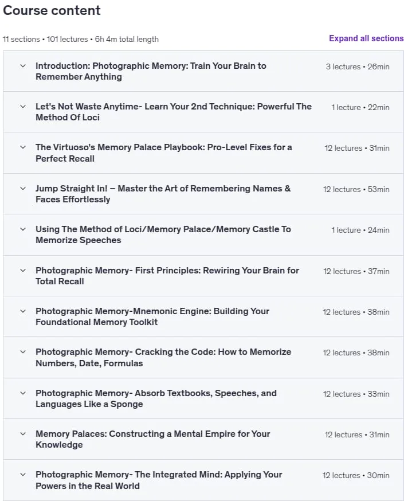Select Remembering Names & Faces section title
The image size is (404, 501).
coord(163,194)
